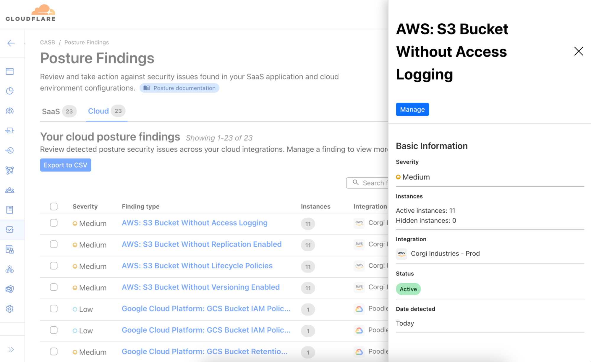Select the checkbox for S3 Versioning Enabled row
This screenshot has width=591, height=362.
54,287
